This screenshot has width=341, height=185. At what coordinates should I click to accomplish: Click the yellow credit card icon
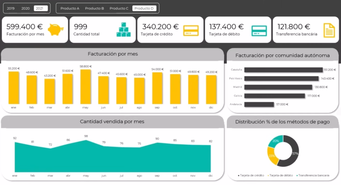tap(191, 31)
